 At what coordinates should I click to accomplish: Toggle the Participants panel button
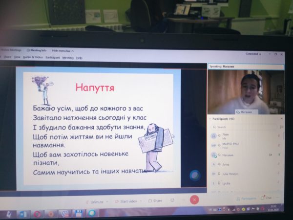(x=247, y=198)
